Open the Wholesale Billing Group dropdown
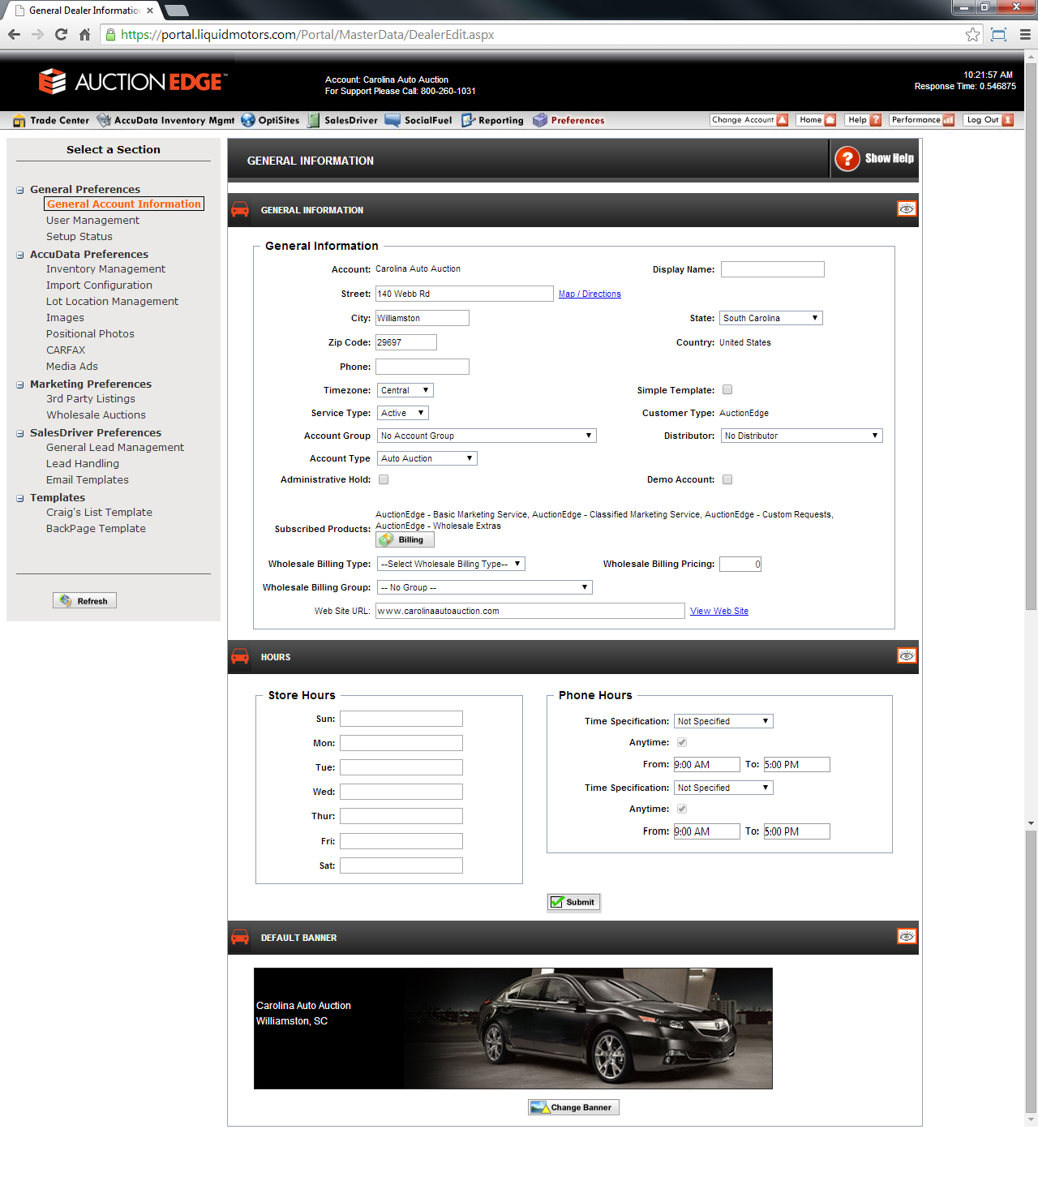This screenshot has height=1181, width=1038. click(485, 587)
